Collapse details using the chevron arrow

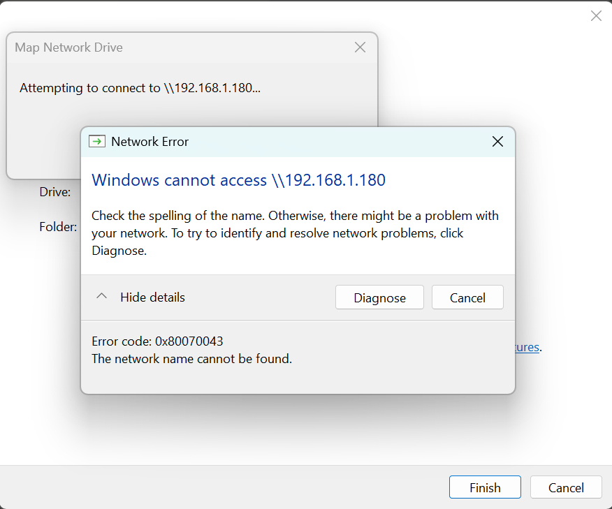pyautogui.click(x=101, y=297)
